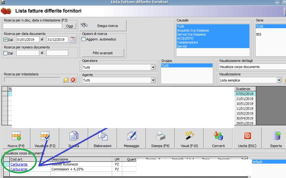Open Carburante link on Gasolio Automezzi row

pos(19,164)
